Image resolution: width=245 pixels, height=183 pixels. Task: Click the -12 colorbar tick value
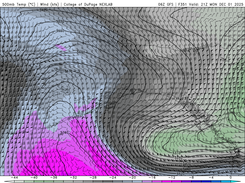click(172, 178)
